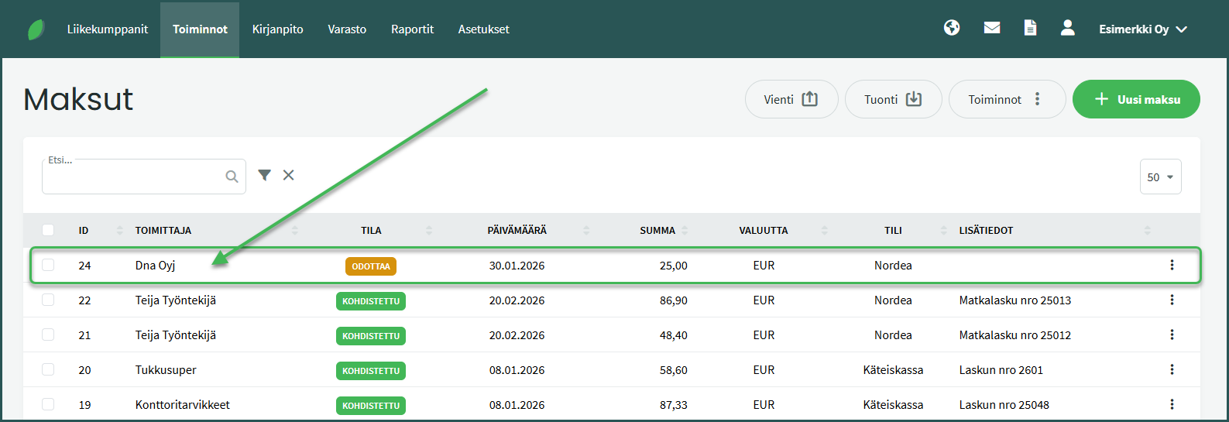Open the envelope messages icon

tap(991, 28)
